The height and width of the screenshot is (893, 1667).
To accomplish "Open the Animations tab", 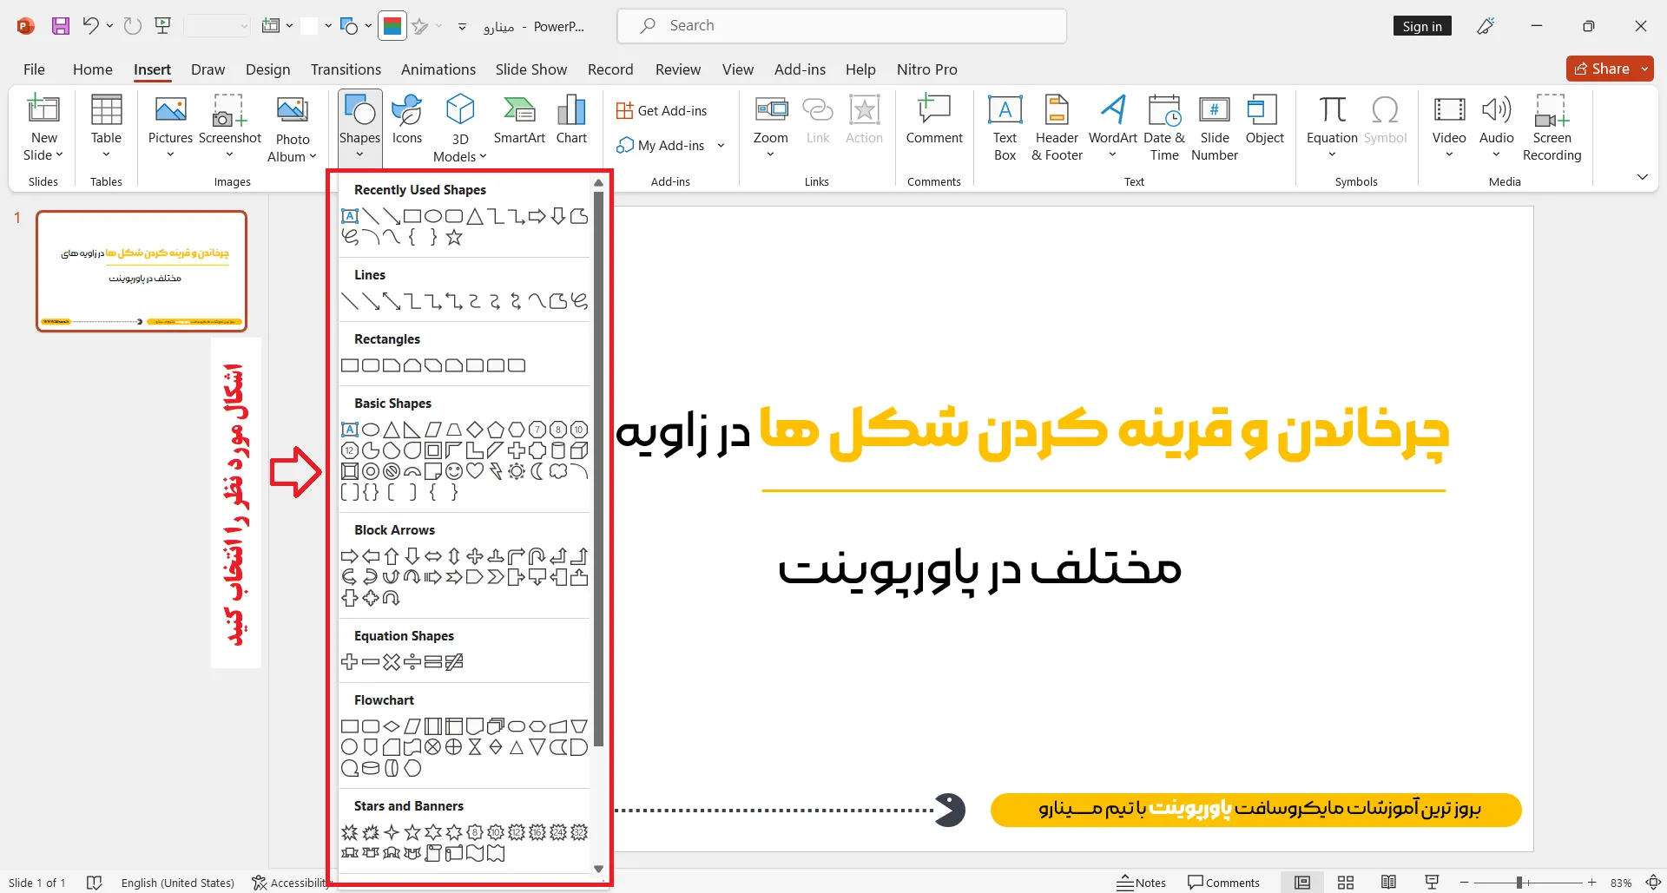I will point(438,69).
